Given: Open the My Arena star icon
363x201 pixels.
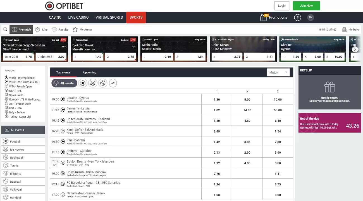Looking at the screenshot, I should point(75,29).
